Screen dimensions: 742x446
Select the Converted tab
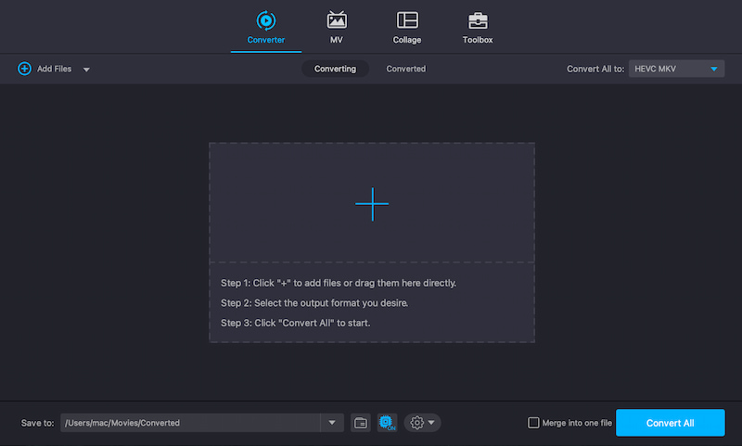(406, 69)
